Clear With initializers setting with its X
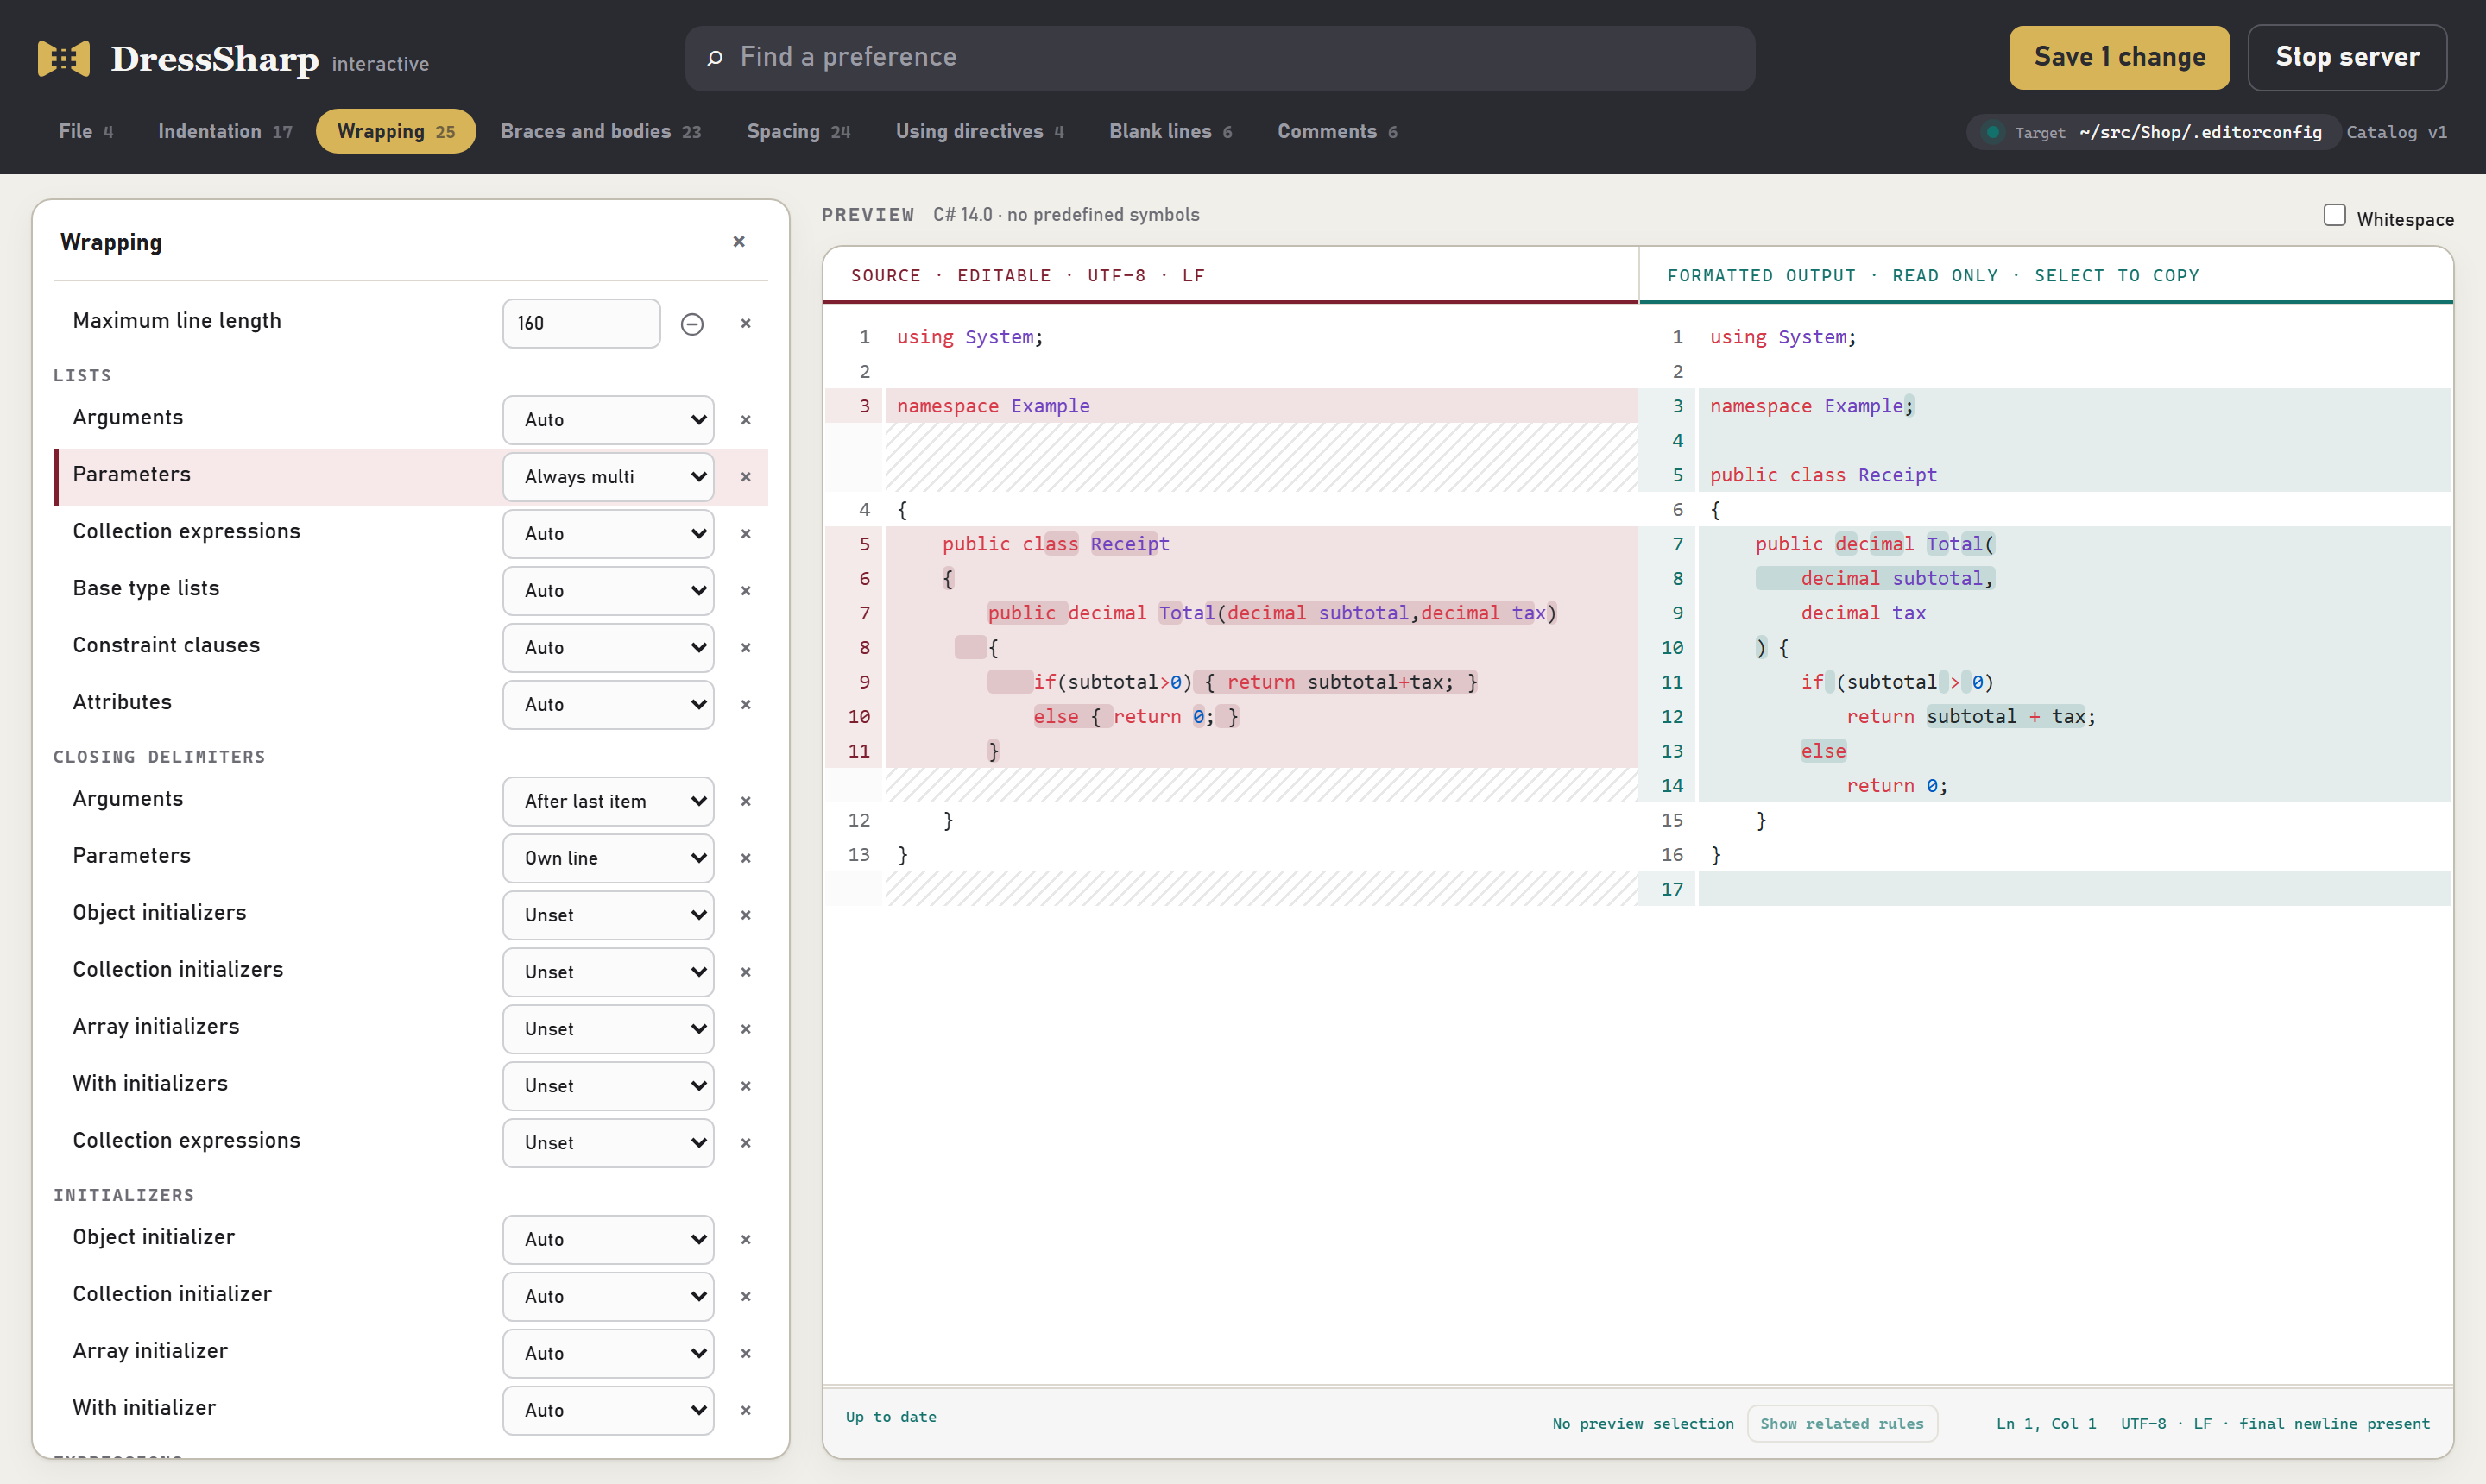The width and height of the screenshot is (2486, 1484). [x=745, y=1086]
